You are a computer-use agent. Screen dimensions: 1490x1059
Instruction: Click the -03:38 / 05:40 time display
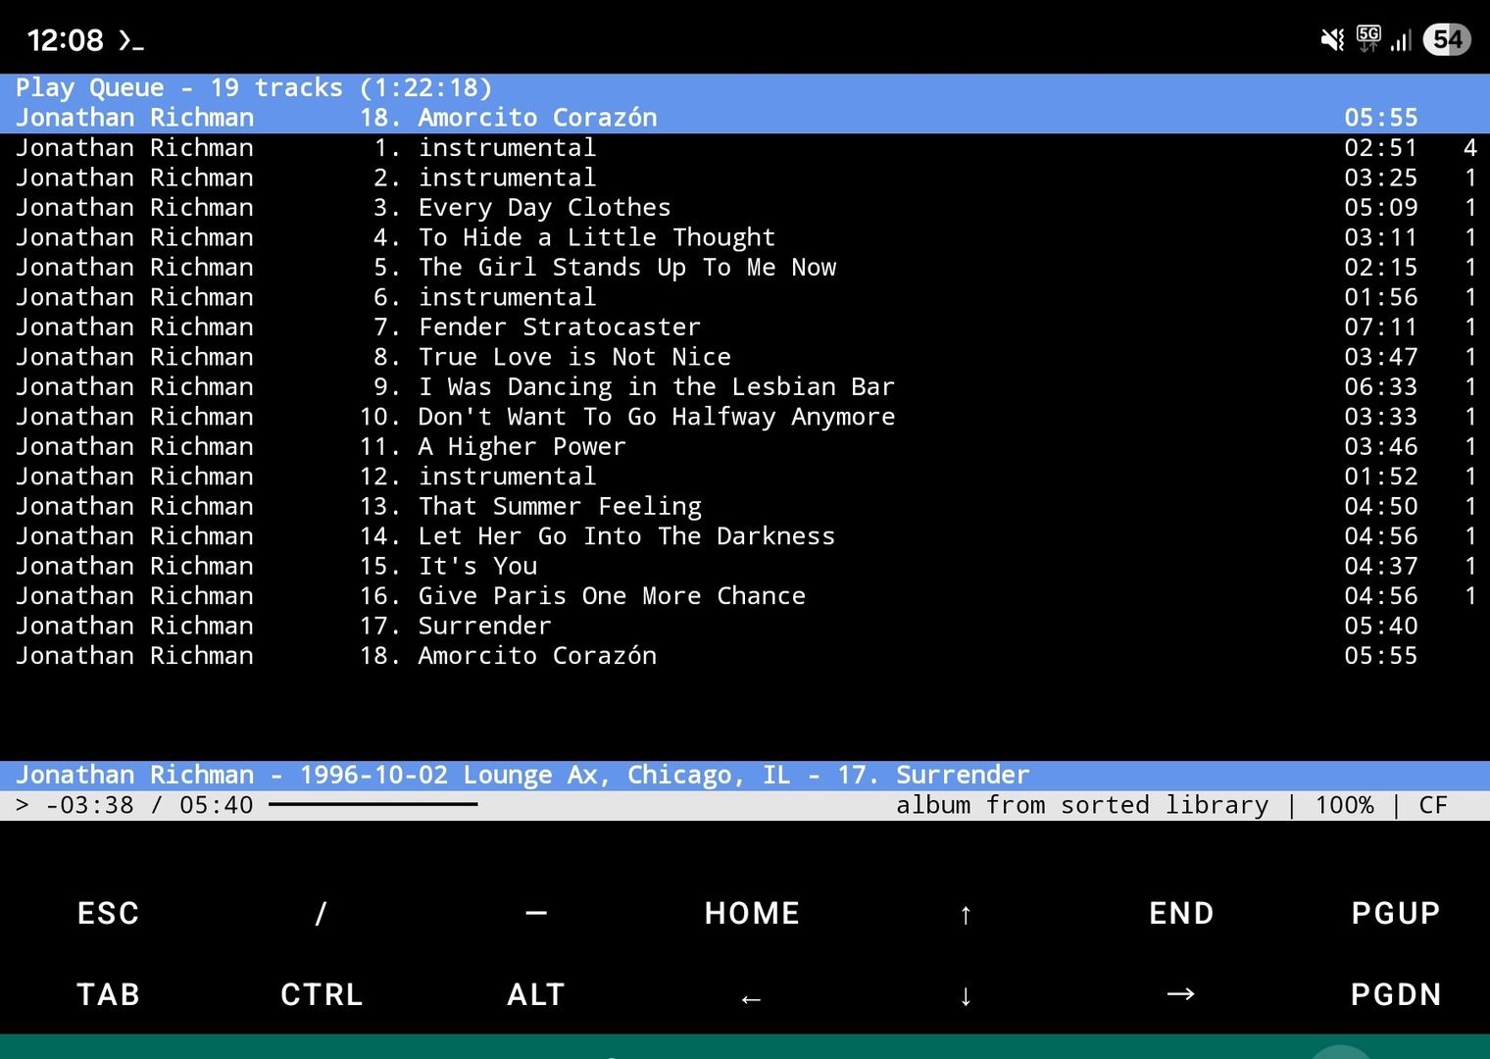tap(149, 805)
